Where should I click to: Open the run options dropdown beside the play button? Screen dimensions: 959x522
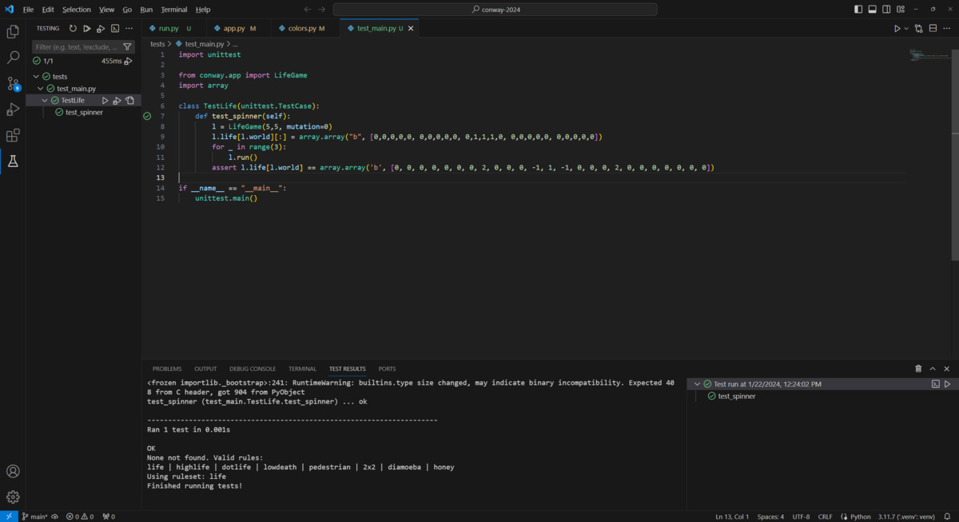point(905,27)
